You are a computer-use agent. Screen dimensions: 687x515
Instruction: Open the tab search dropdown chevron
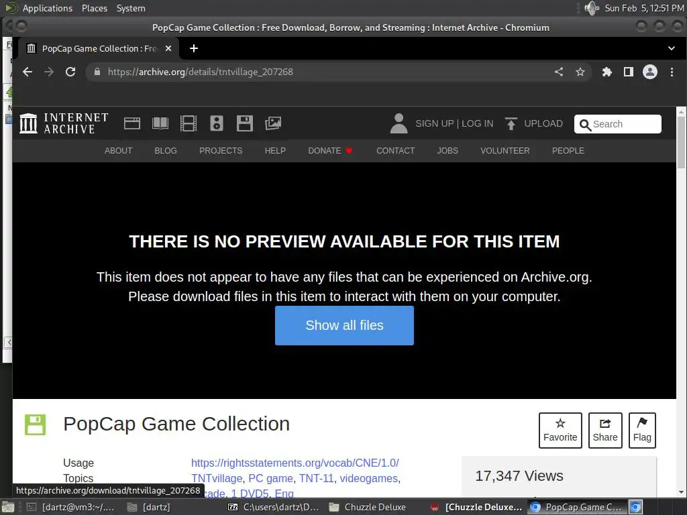(x=671, y=48)
